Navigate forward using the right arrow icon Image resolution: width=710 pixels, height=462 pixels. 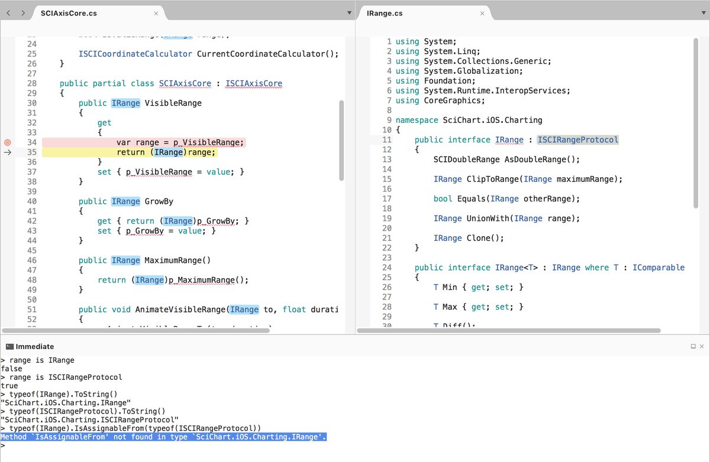click(22, 11)
